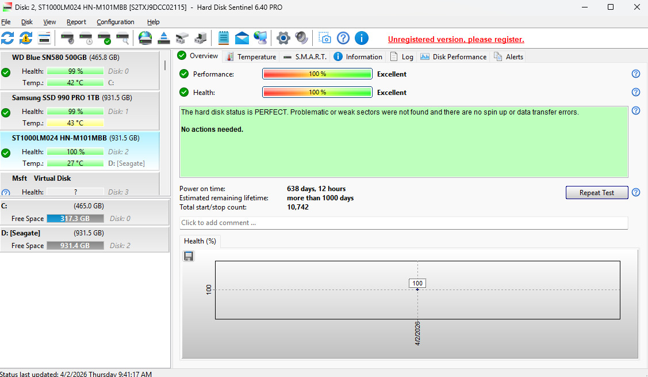
Task: Click help icon next to Repeat Test
Action: pyautogui.click(x=636, y=192)
